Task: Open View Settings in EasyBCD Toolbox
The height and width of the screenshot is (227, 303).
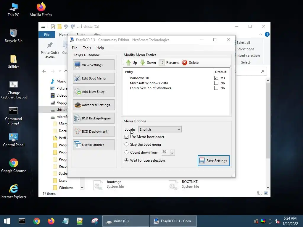Action: (94, 65)
